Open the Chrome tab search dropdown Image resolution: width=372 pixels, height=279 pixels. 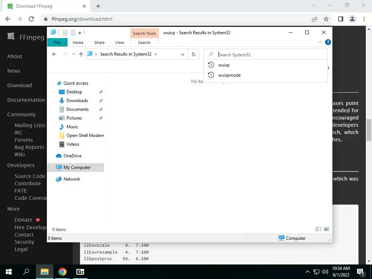(314, 5)
